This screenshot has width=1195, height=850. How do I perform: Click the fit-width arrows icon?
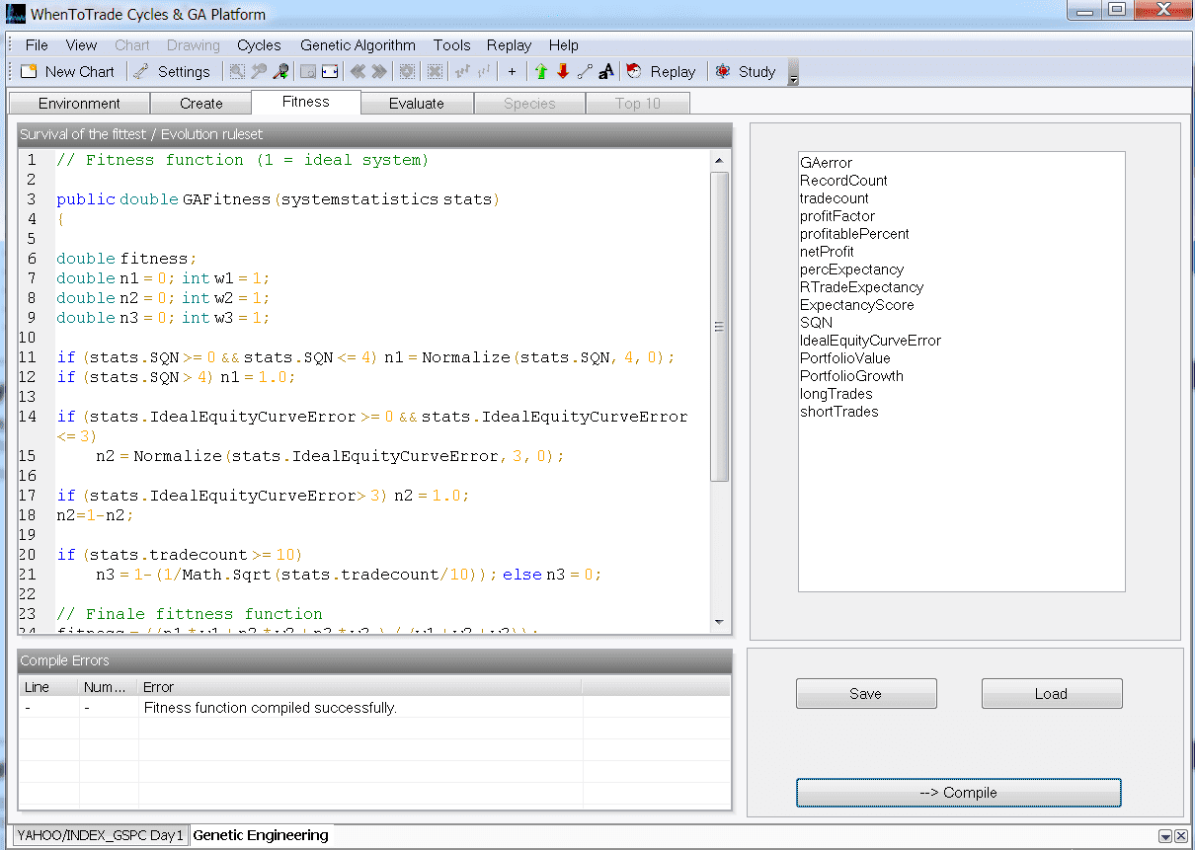coord(330,71)
